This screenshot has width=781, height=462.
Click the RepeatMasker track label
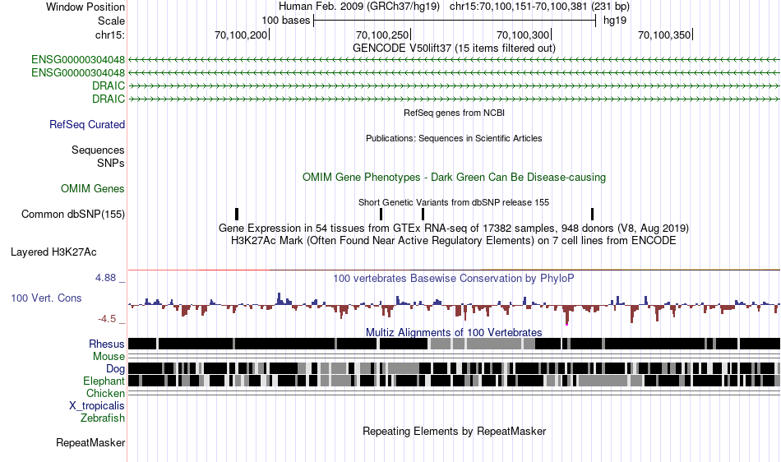90,442
